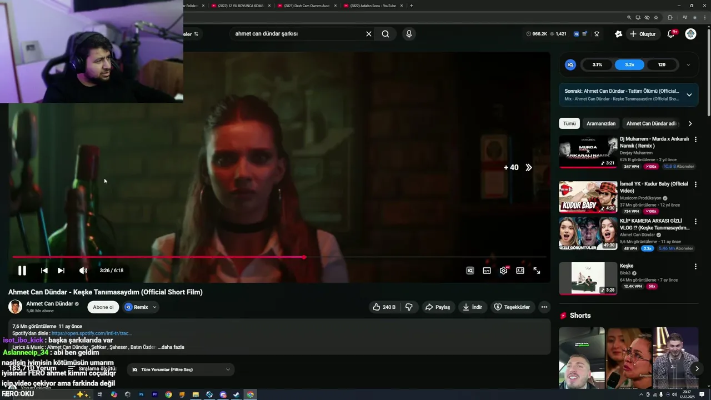711x400 pixels.
Task: Select the Tümü filter chip
Action: (569, 123)
